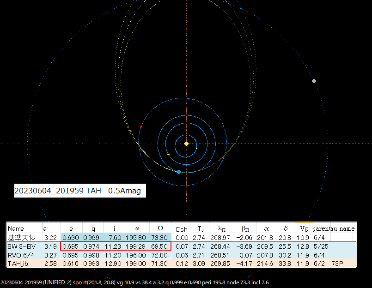The width and height of the screenshot is (372, 288).
Task: Click the red cross marker below the orbits
Action: 187,201
